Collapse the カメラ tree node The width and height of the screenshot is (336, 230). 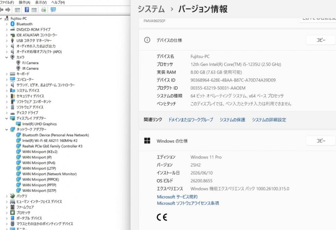(x=7, y=57)
